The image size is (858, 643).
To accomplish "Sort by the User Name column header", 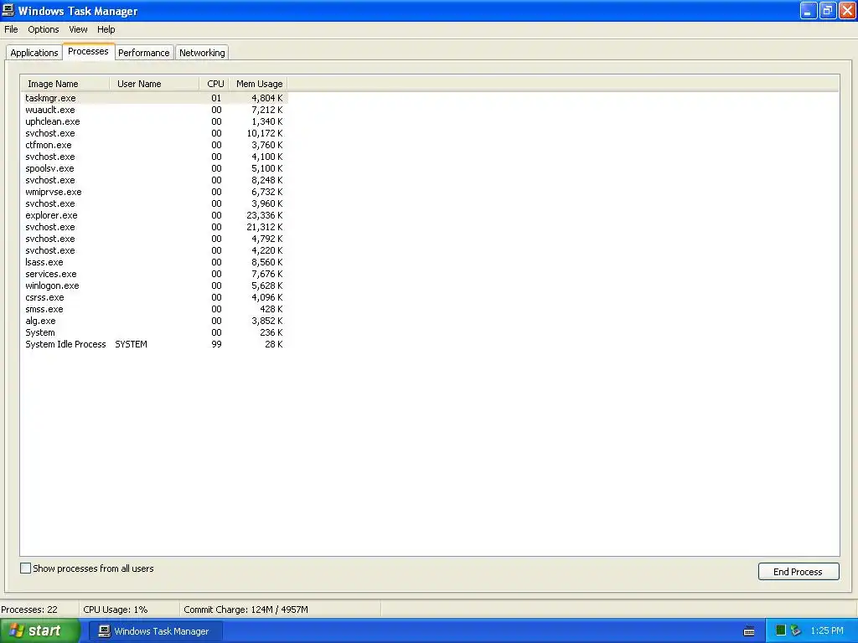I will [x=154, y=84].
